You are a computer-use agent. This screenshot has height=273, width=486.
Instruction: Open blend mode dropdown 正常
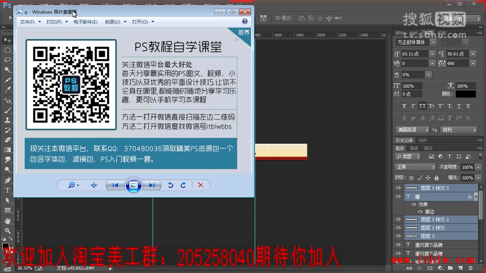(415, 167)
